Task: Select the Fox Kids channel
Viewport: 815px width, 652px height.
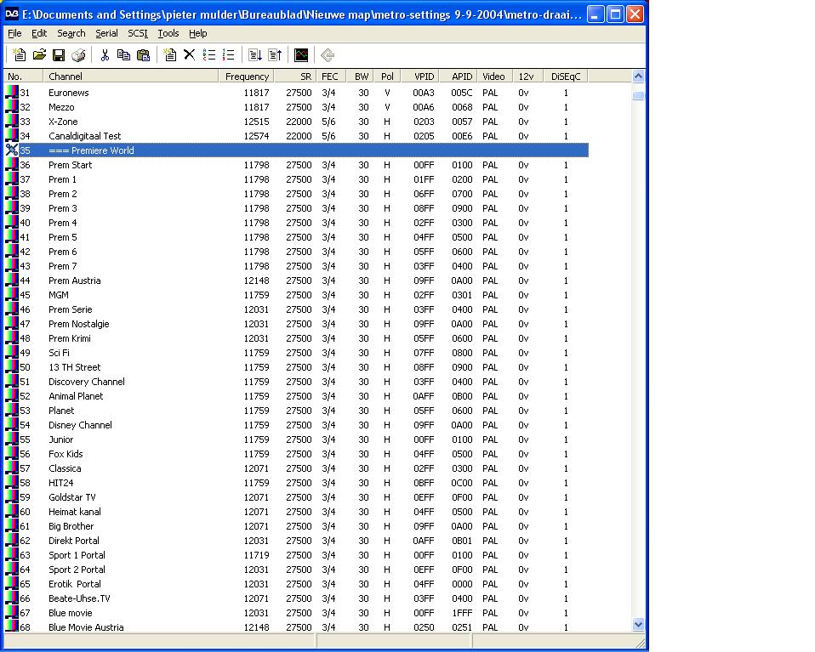Action: click(x=296, y=454)
